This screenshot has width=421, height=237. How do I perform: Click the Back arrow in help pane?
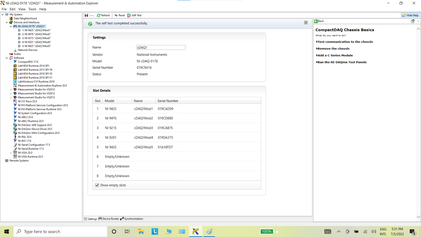click(316, 21)
